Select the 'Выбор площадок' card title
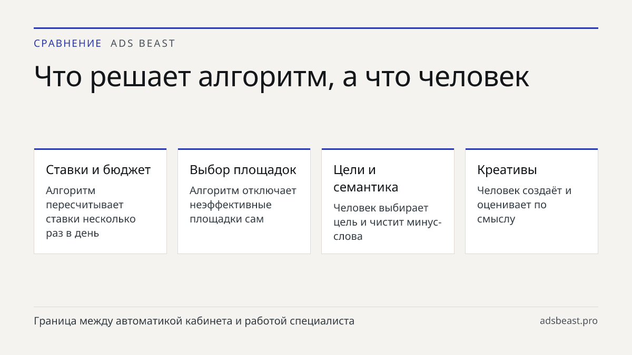Screen dimensions: 632x355 (243, 170)
